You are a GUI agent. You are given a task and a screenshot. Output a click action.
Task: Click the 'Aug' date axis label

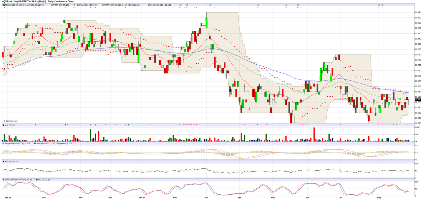click(x=379, y=197)
